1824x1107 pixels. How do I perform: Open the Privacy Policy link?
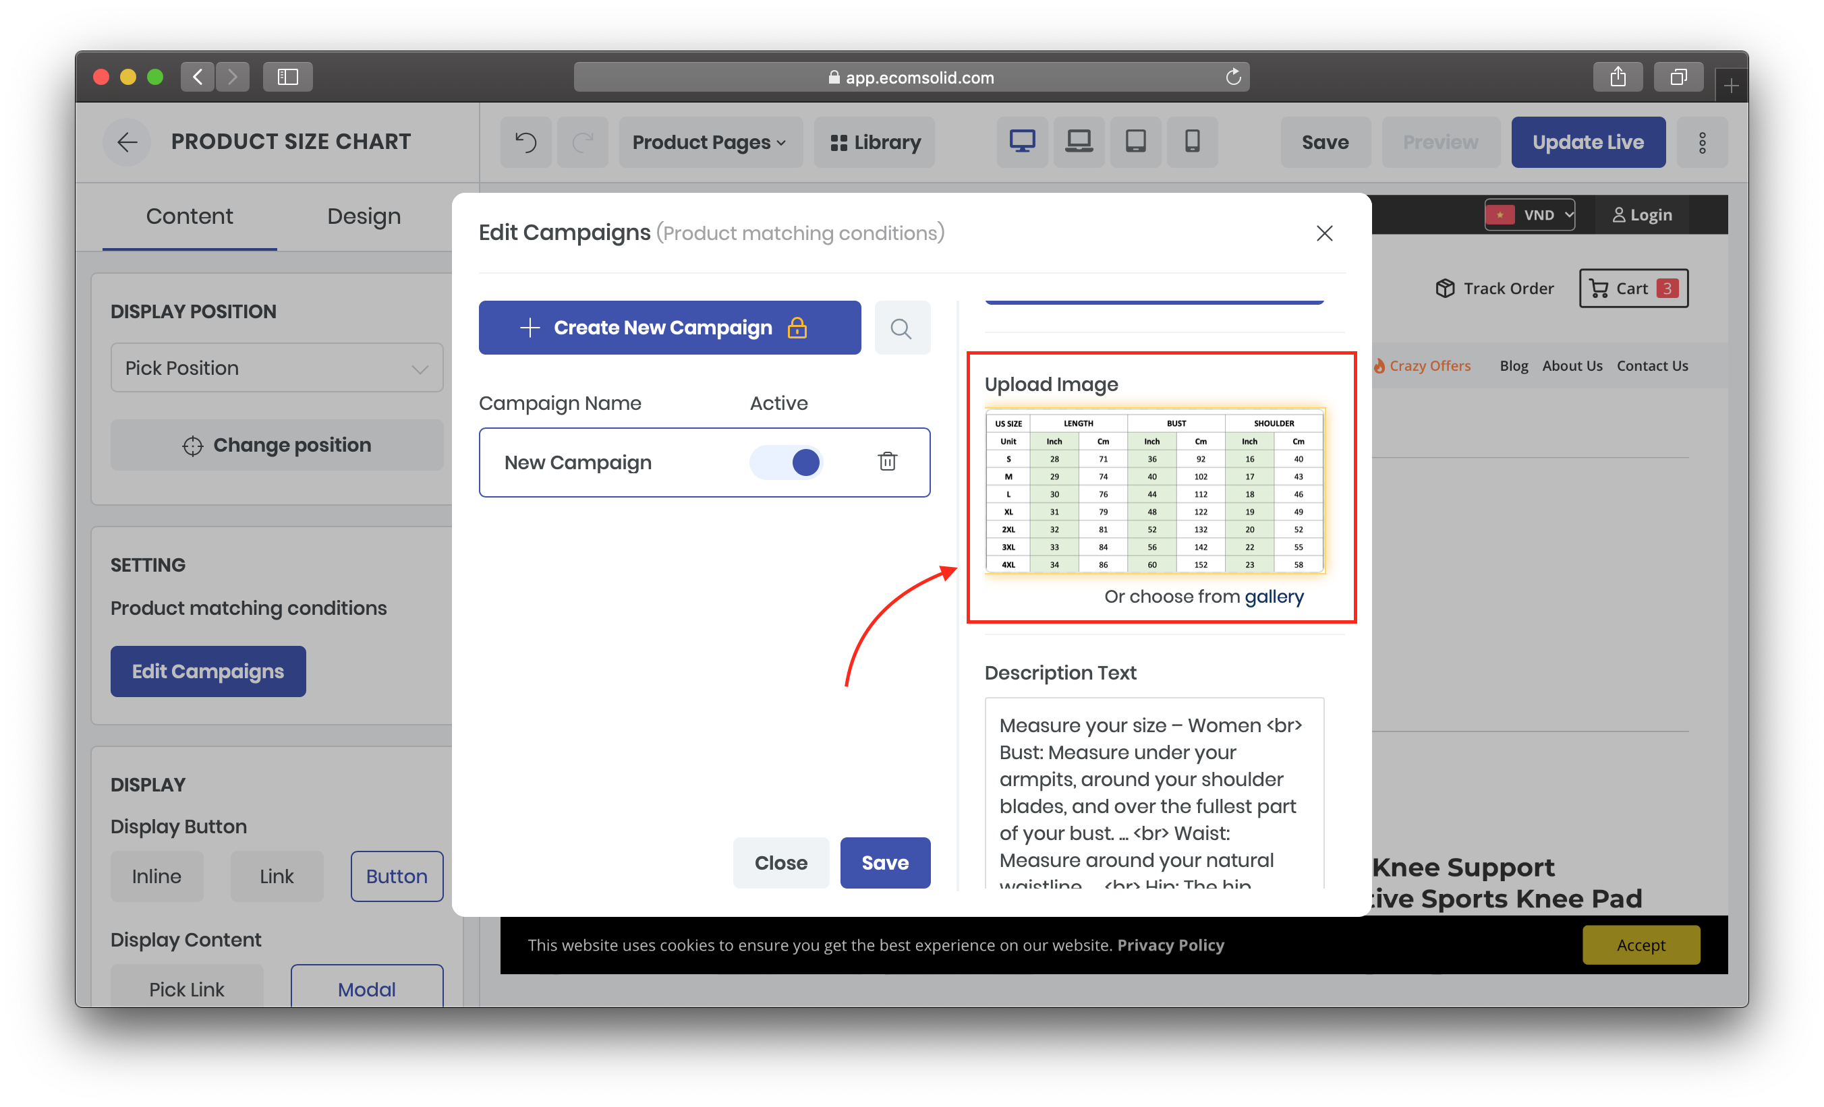(x=1170, y=945)
